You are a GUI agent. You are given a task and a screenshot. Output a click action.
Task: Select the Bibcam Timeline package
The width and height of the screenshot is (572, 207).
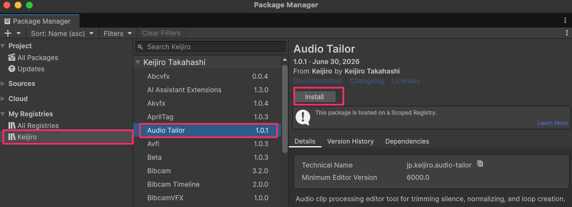click(207, 184)
